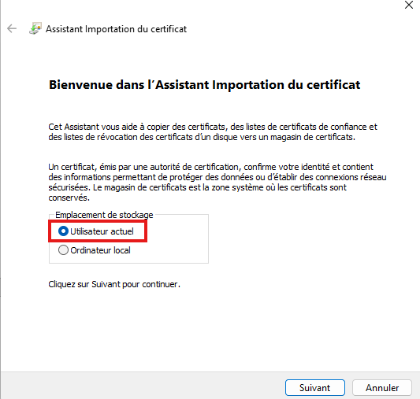Cancel the wizard with Annuler
The height and width of the screenshot is (399, 420).
382,387
